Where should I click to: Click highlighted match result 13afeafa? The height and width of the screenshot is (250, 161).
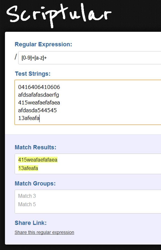[x=28, y=168]
